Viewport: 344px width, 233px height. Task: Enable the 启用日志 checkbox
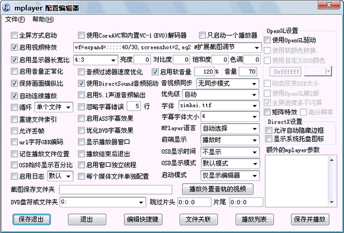click(14, 176)
